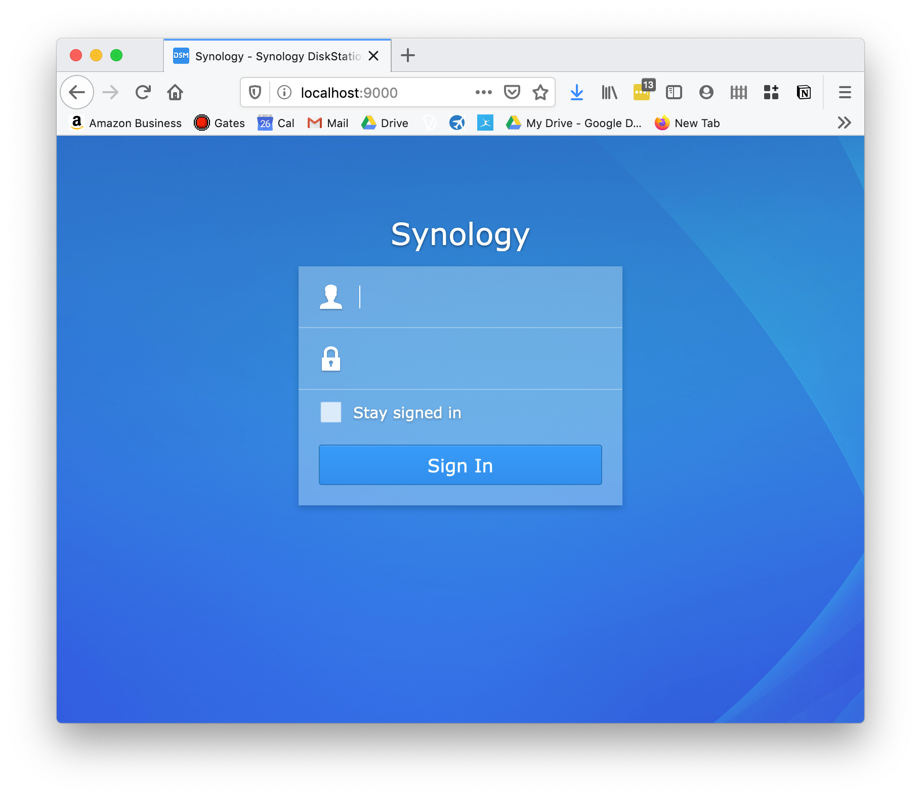921x798 pixels.
Task: Open the grid-plus extension icon
Action: (x=771, y=92)
